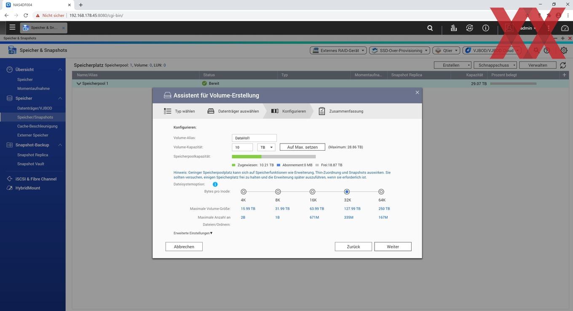The height and width of the screenshot is (311, 573).
Task: Click Auf Max. setzen button
Action: click(303, 147)
